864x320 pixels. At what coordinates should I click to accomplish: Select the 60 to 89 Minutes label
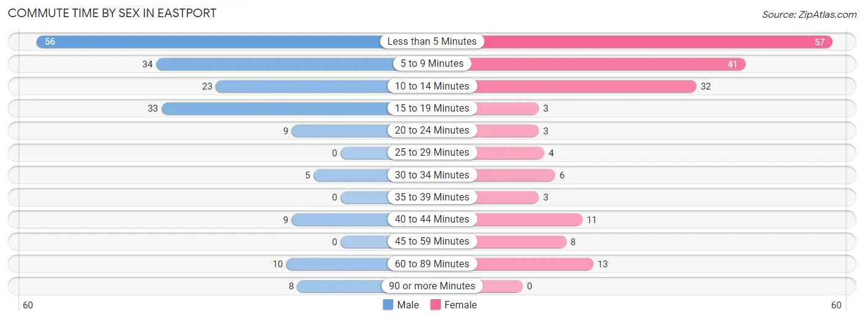(432, 264)
